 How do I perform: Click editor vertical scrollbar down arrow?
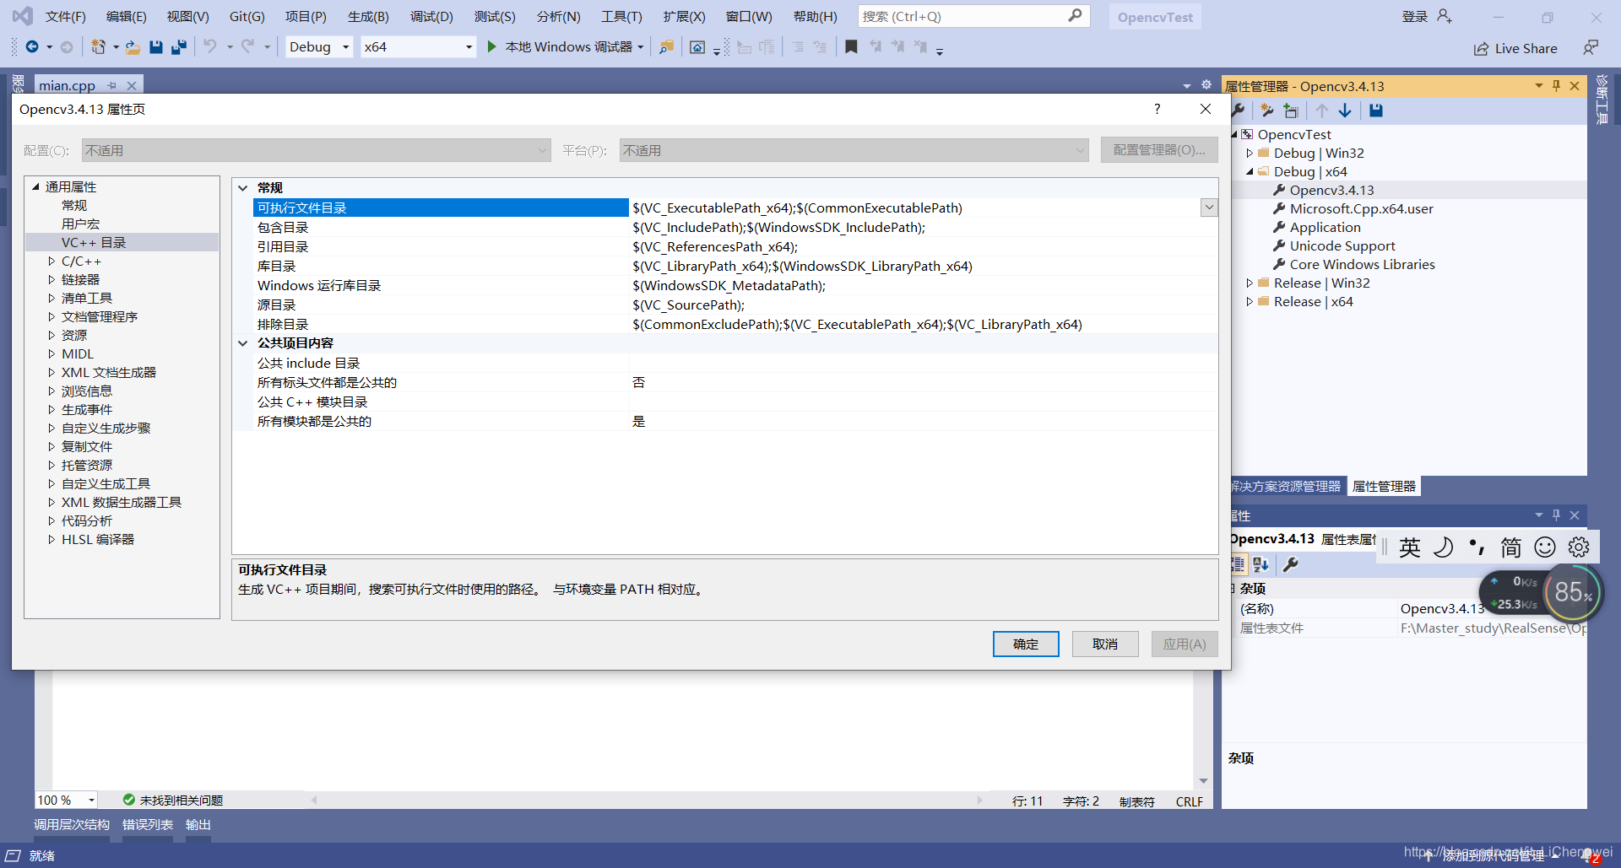pyautogui.click(x=1203, y=781)
